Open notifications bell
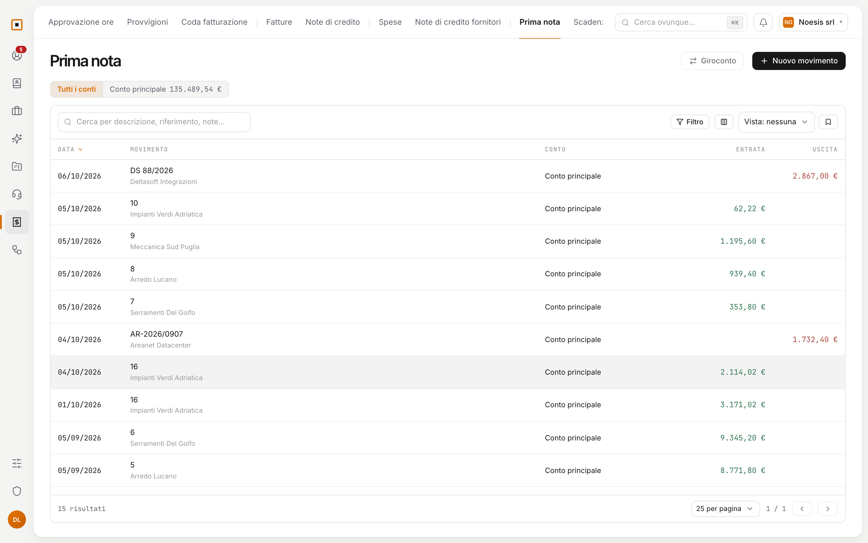The image size is (868, 543). click(763, 22)
